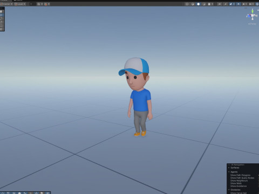The width and height of the screenshot is (259, 194).
Task: Toggle hidden objects scene visibility
Action: point(238,4)
